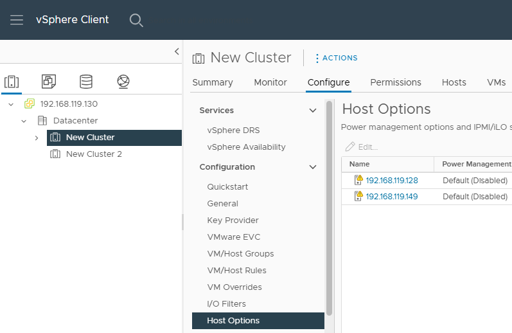Expand the New Cluster tree node

[37, 138]
